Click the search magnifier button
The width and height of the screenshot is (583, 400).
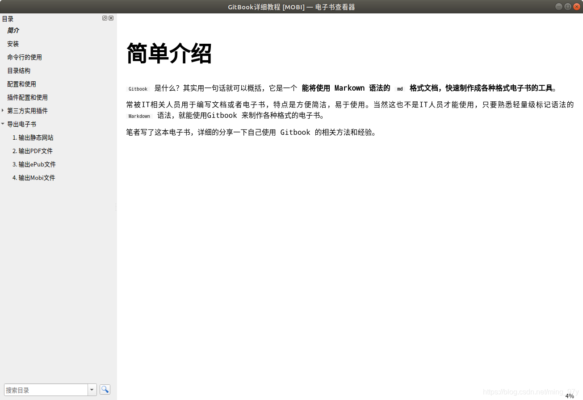click(x=105, y=389)
